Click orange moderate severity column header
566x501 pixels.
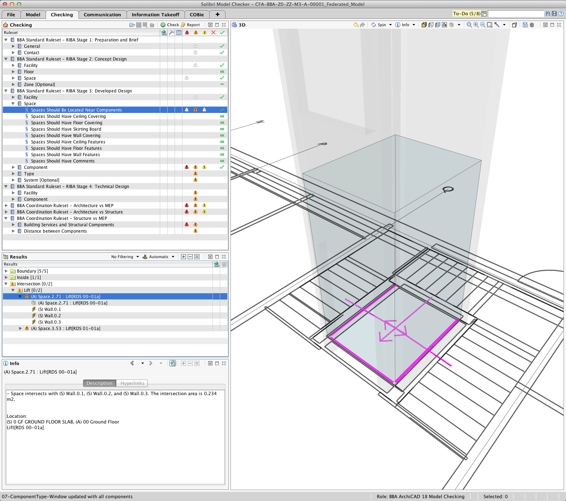(x=196, y=33)
